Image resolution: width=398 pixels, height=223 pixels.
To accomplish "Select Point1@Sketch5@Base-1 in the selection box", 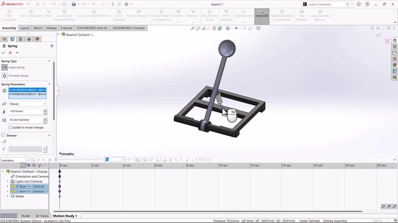I will [x=28, y=90].
